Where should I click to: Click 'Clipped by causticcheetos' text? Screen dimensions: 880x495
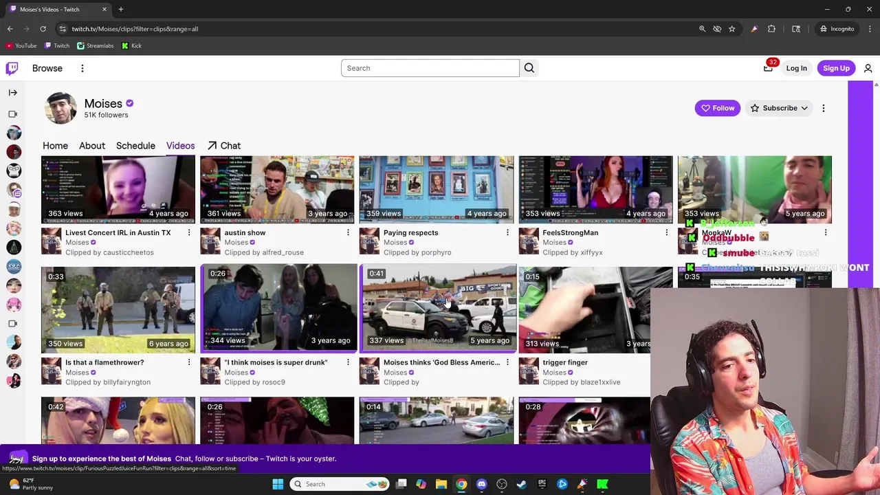[109, 252]
